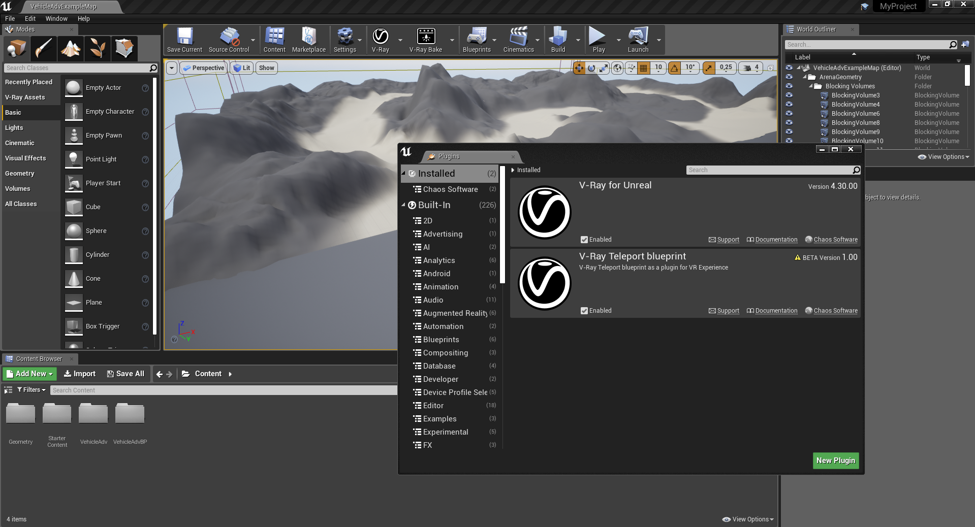Click the Play toolbar button
The width and height of the screenshot is (975, 527).
coord(599,40)
